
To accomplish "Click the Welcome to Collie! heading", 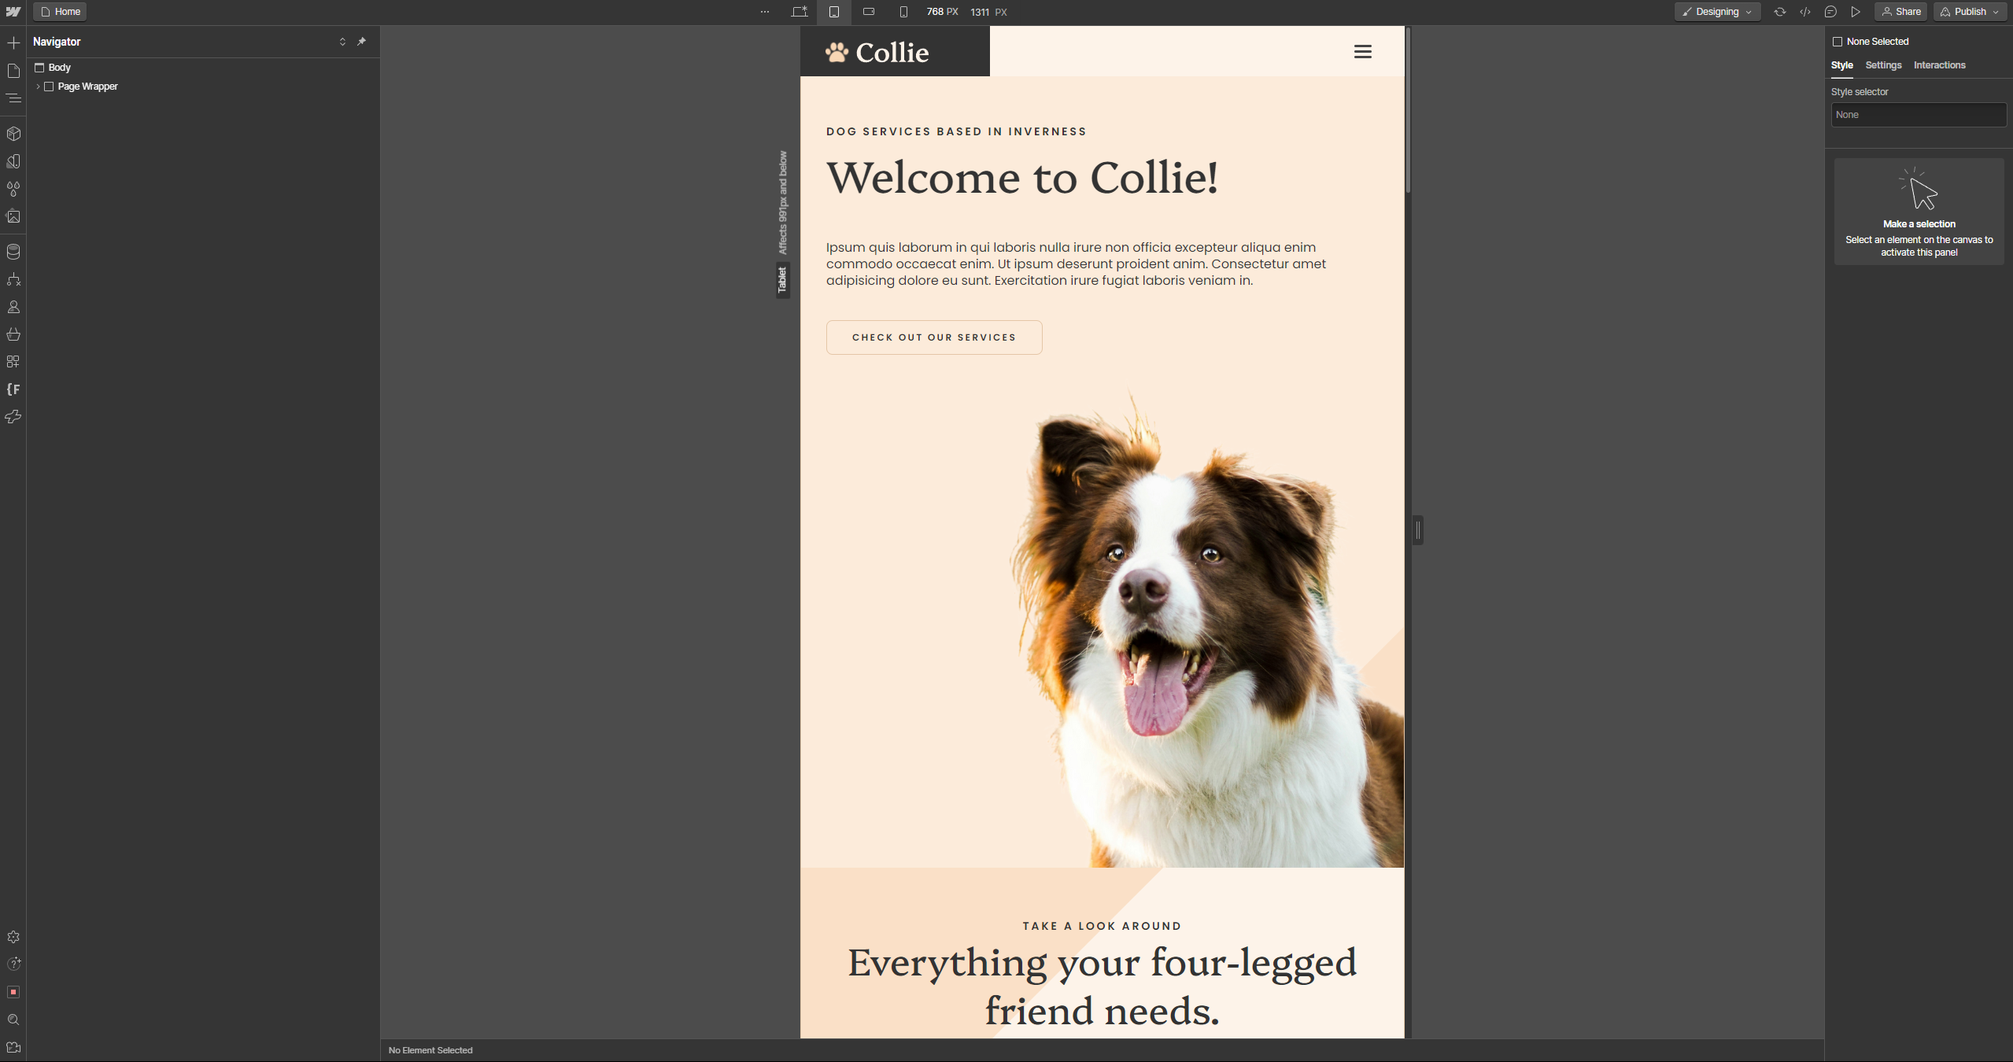I will click(1022, 178).
